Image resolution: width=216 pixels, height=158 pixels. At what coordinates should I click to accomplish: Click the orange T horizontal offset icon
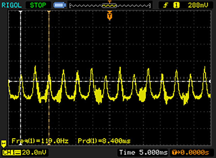(174, 152)
